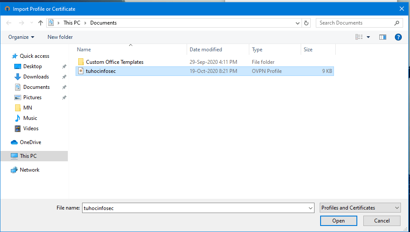Expand the File name history dropdown arrow
This screenshot has width=410, height=232.
point(311,208)
